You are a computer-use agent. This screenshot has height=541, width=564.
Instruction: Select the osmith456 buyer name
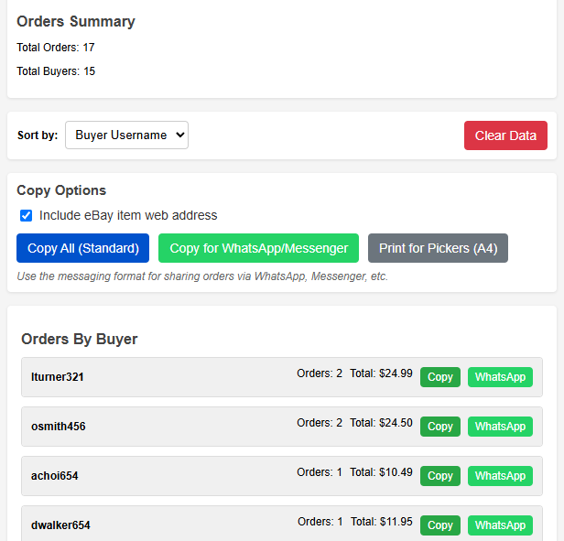(59, 427)
